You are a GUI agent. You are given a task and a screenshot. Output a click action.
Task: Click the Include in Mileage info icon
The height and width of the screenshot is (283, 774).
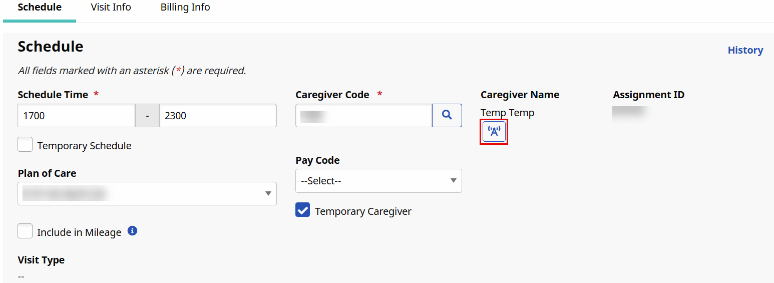(132, 231)
